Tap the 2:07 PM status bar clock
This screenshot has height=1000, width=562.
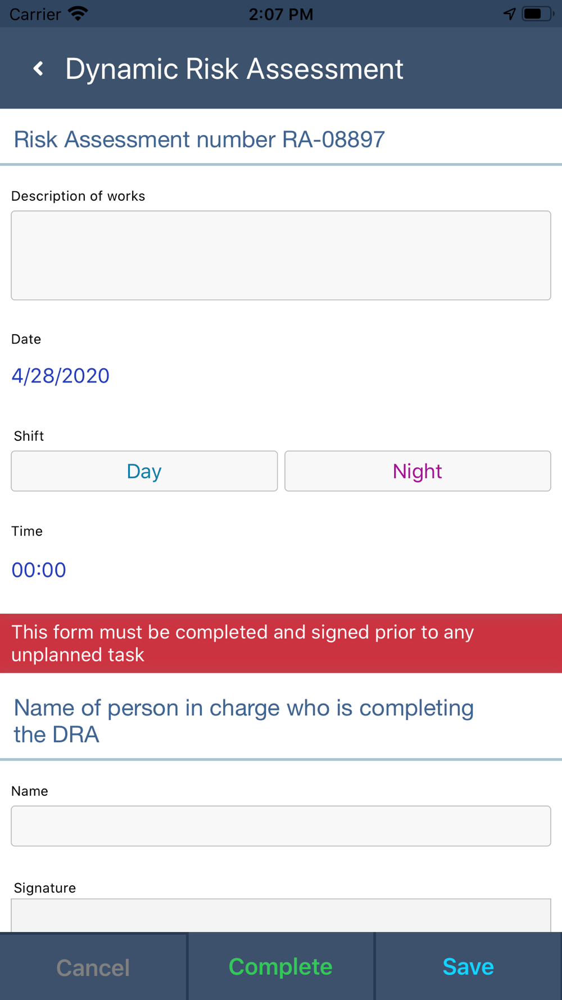click(280, 13)
